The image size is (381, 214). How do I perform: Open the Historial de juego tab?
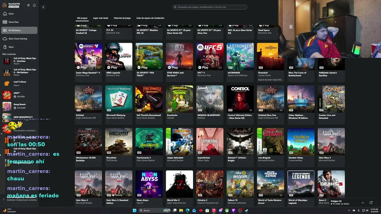coord(122,18)
